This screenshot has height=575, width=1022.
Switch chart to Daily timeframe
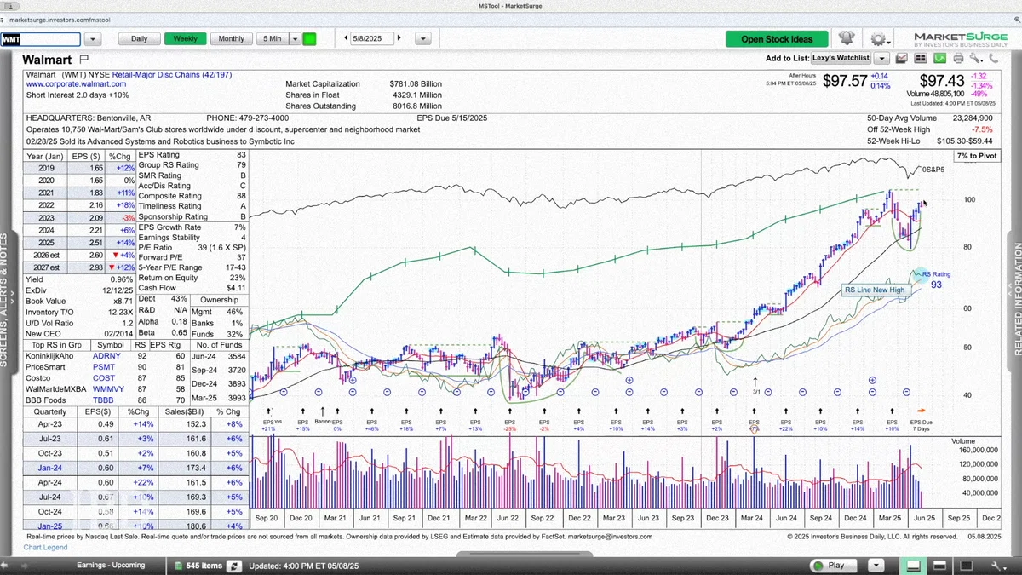(x=139, y=39)
